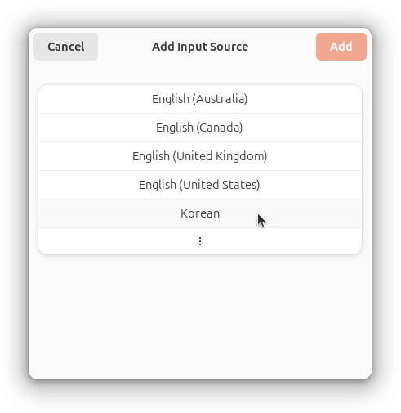401x413 pixels.
Task: Select English (Australia) input source
Action: pyautogui.click(x=200, y=99)
